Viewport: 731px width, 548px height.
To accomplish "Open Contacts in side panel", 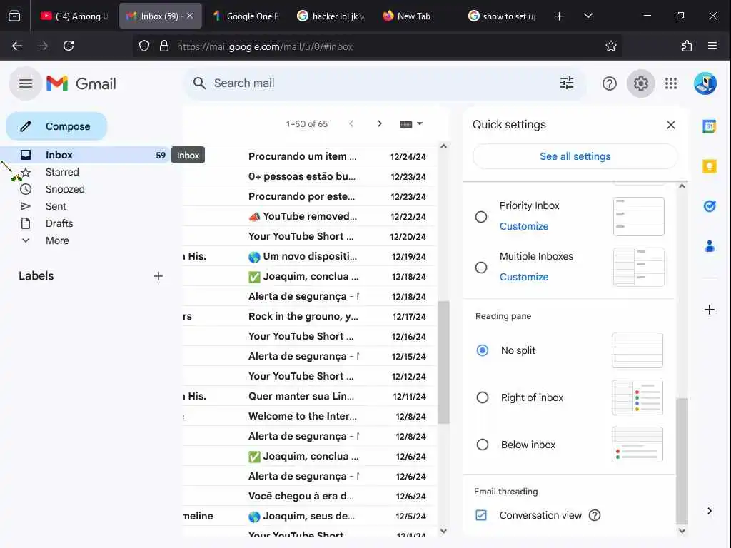I will tap(709, 246).
